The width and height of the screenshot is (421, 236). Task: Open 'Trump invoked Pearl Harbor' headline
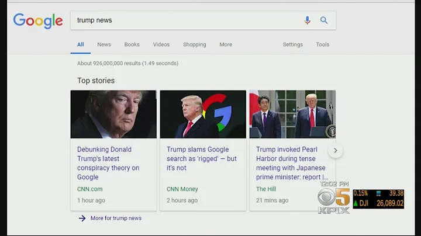[292, 163]
